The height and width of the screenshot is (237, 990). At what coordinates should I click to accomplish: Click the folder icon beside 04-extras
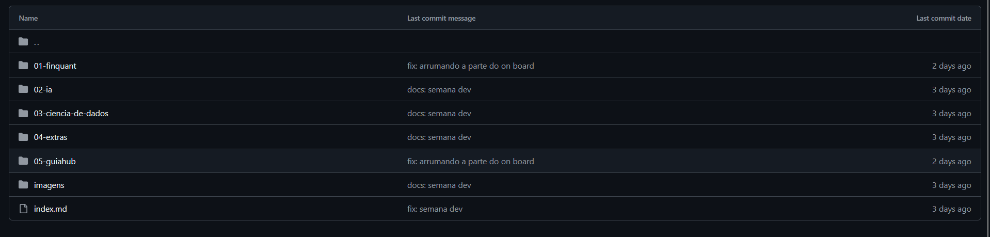pyautogui.click(x=23, y=137)
